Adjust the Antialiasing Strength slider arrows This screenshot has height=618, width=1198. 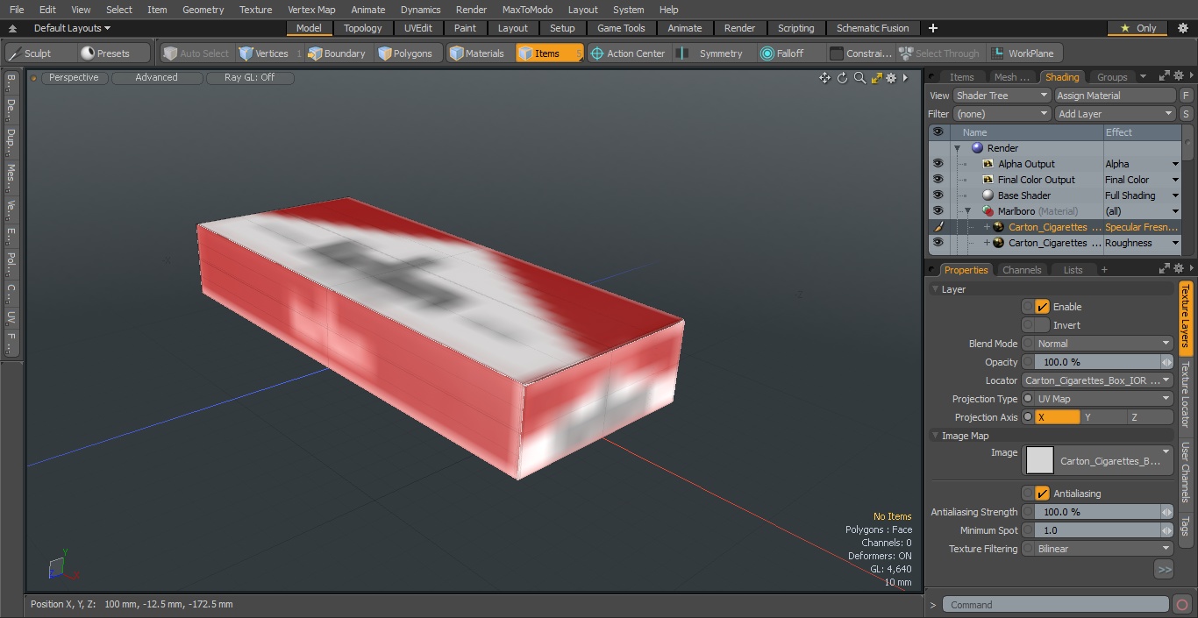pyautogui.click(x=1167, y=512)
